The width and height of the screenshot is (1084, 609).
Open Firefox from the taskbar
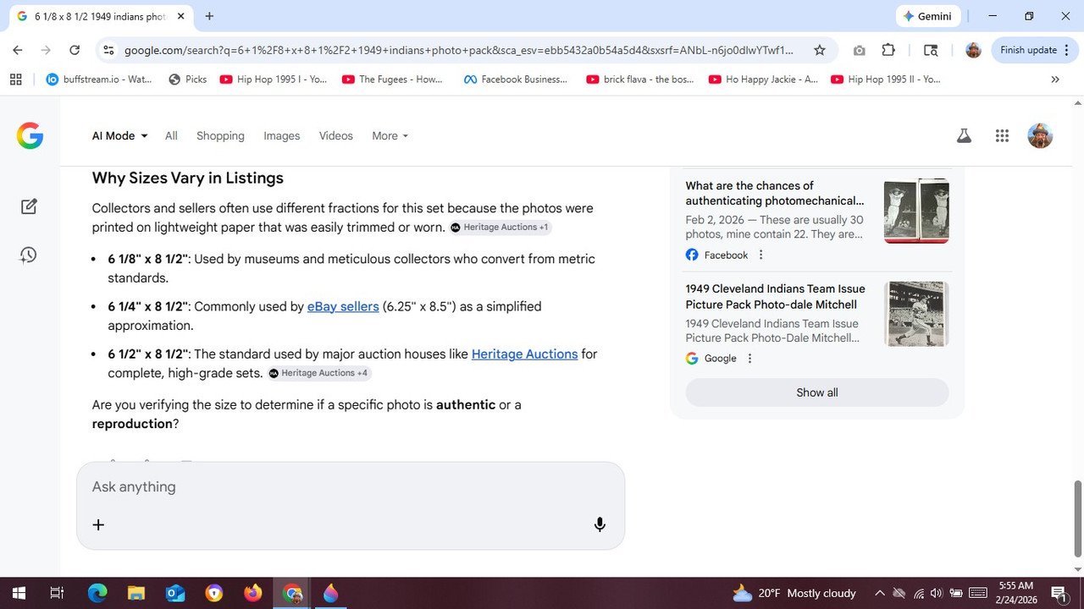[252, 593]
